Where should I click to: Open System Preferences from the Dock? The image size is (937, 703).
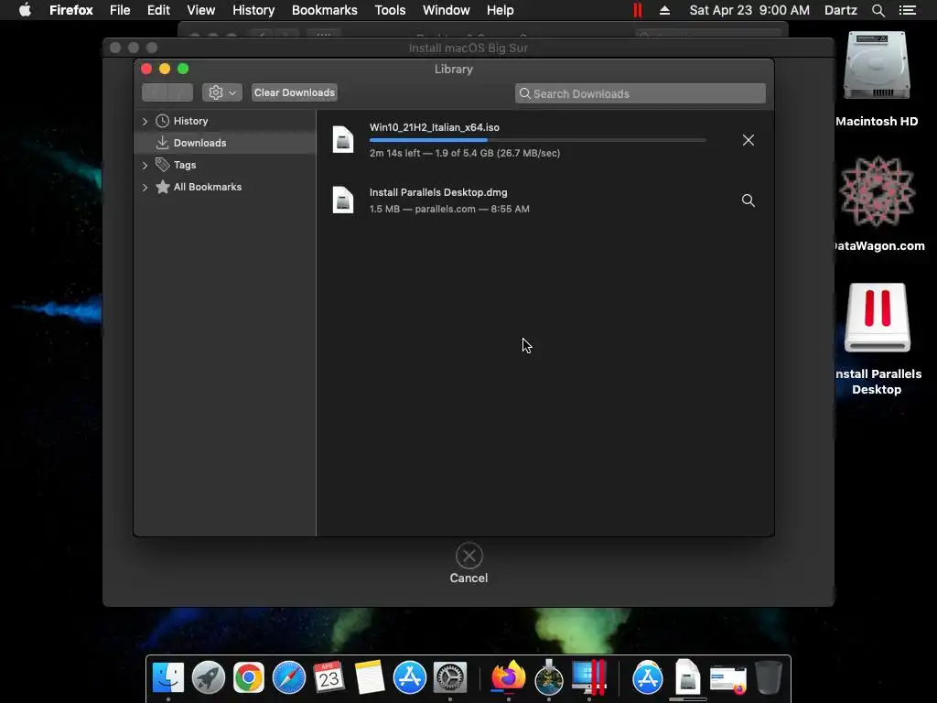pyautogui.click(x=449, y=677)
